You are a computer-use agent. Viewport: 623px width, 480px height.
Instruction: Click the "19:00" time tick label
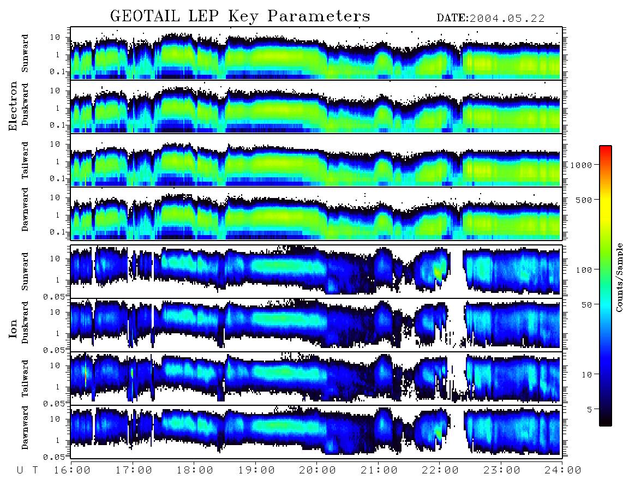[256, 470]
